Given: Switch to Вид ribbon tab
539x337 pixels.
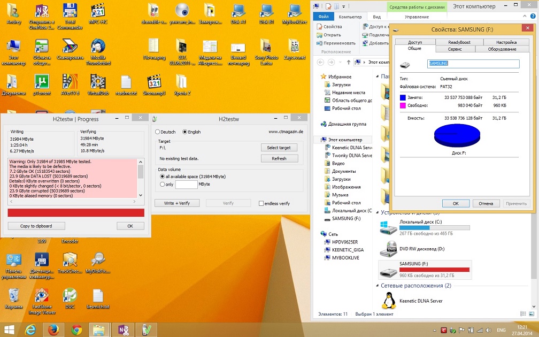Looking at the screenshot, I should coord(377,17).
